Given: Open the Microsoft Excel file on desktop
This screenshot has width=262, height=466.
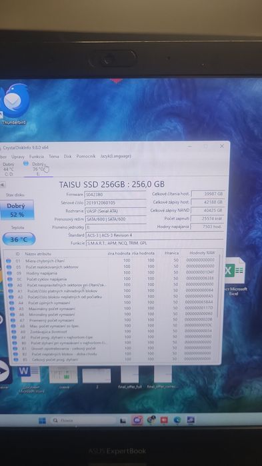Looking at the screenshot, I should click(235, 277).
